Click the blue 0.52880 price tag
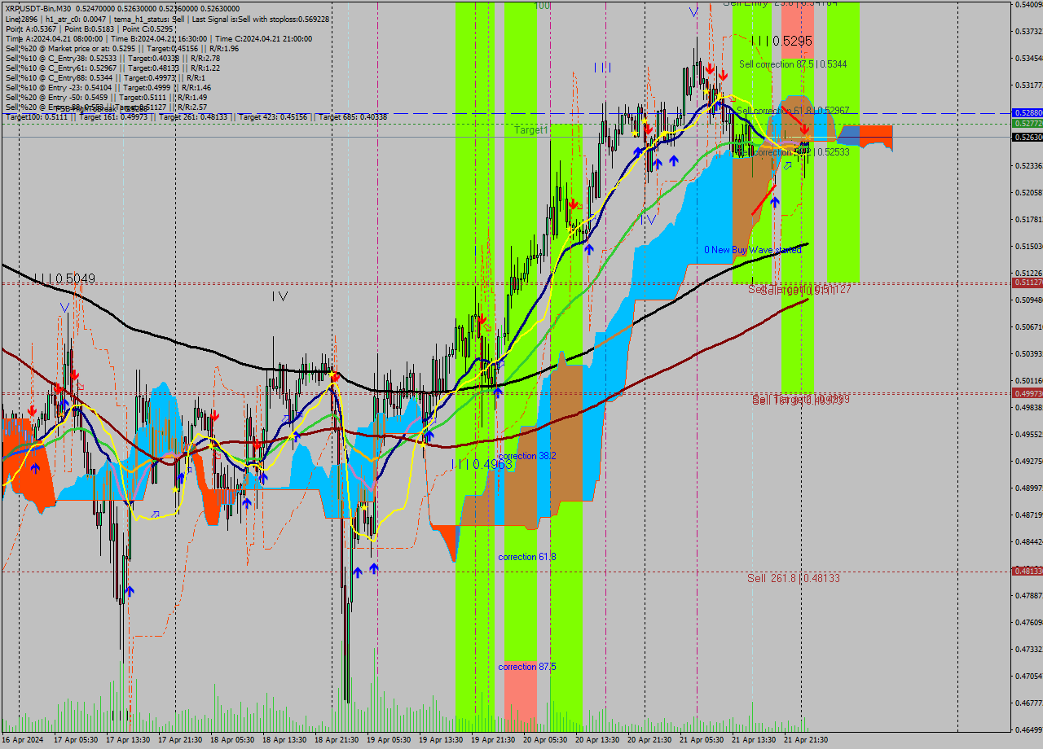 (x=1027, y=112)
